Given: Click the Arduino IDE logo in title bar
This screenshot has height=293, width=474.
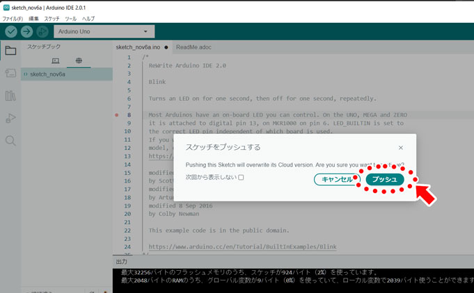Looking at the screenshot, I should [6, 8].
